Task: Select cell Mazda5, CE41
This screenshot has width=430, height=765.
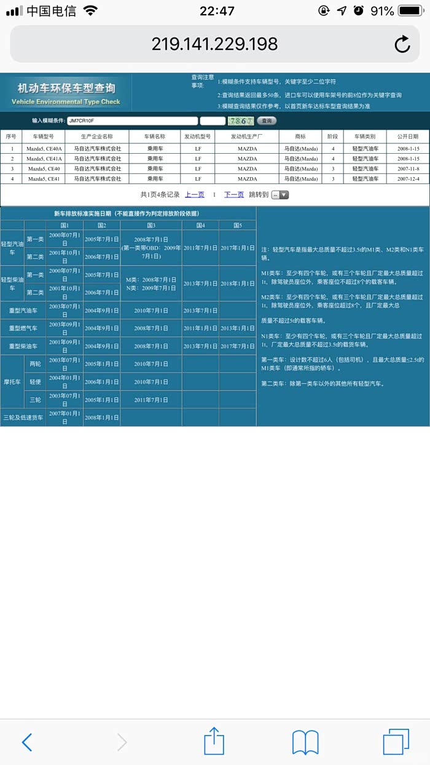Action: tap(44, 178)
